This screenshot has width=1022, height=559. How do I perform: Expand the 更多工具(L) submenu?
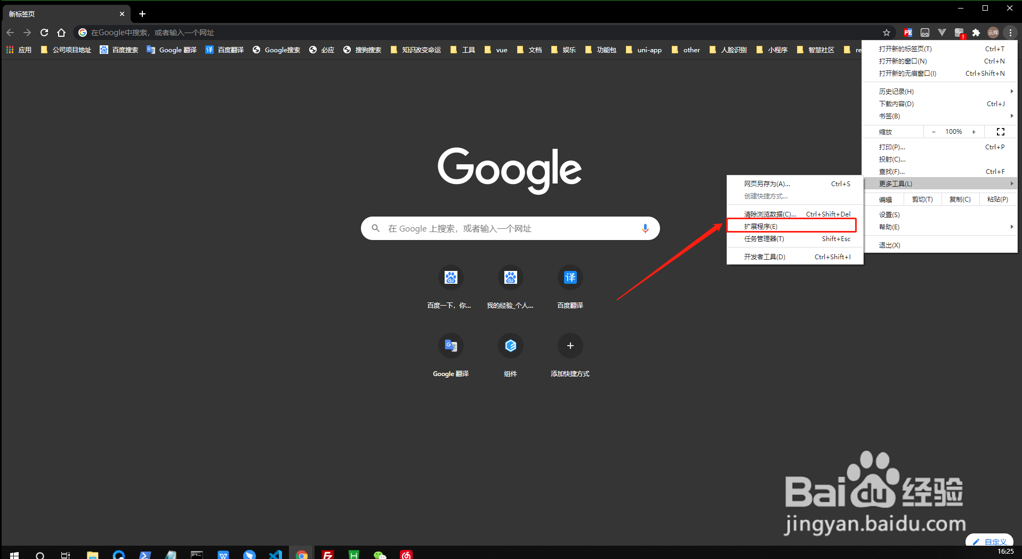[x=940, y=183]
